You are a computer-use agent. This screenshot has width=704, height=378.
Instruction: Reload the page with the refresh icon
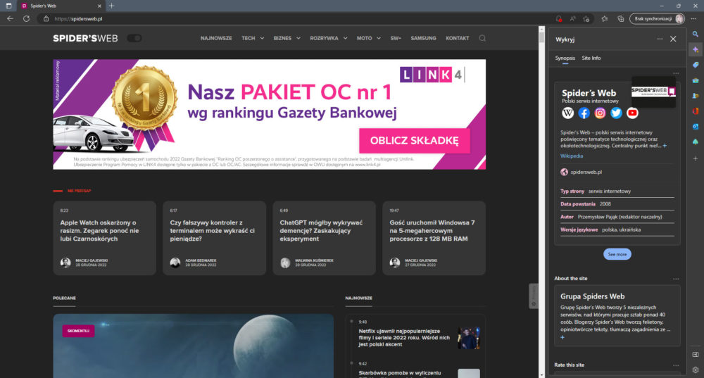[27, 19]
